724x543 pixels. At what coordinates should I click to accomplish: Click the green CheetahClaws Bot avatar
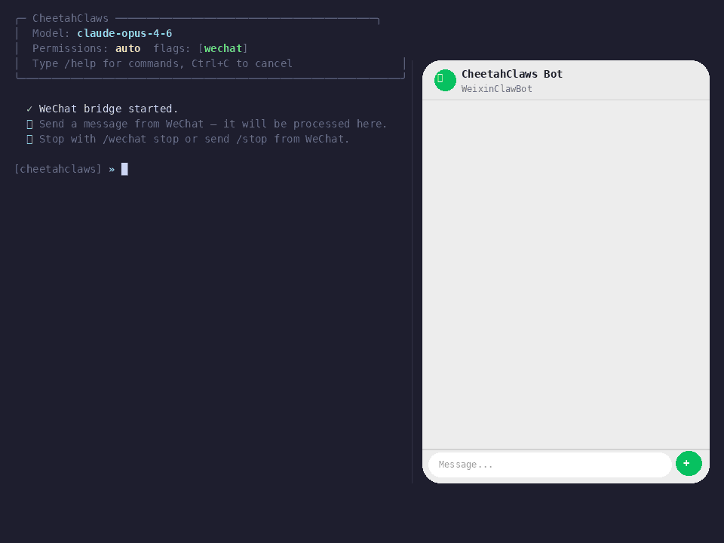pyautogui.click(x=445, y=81)
